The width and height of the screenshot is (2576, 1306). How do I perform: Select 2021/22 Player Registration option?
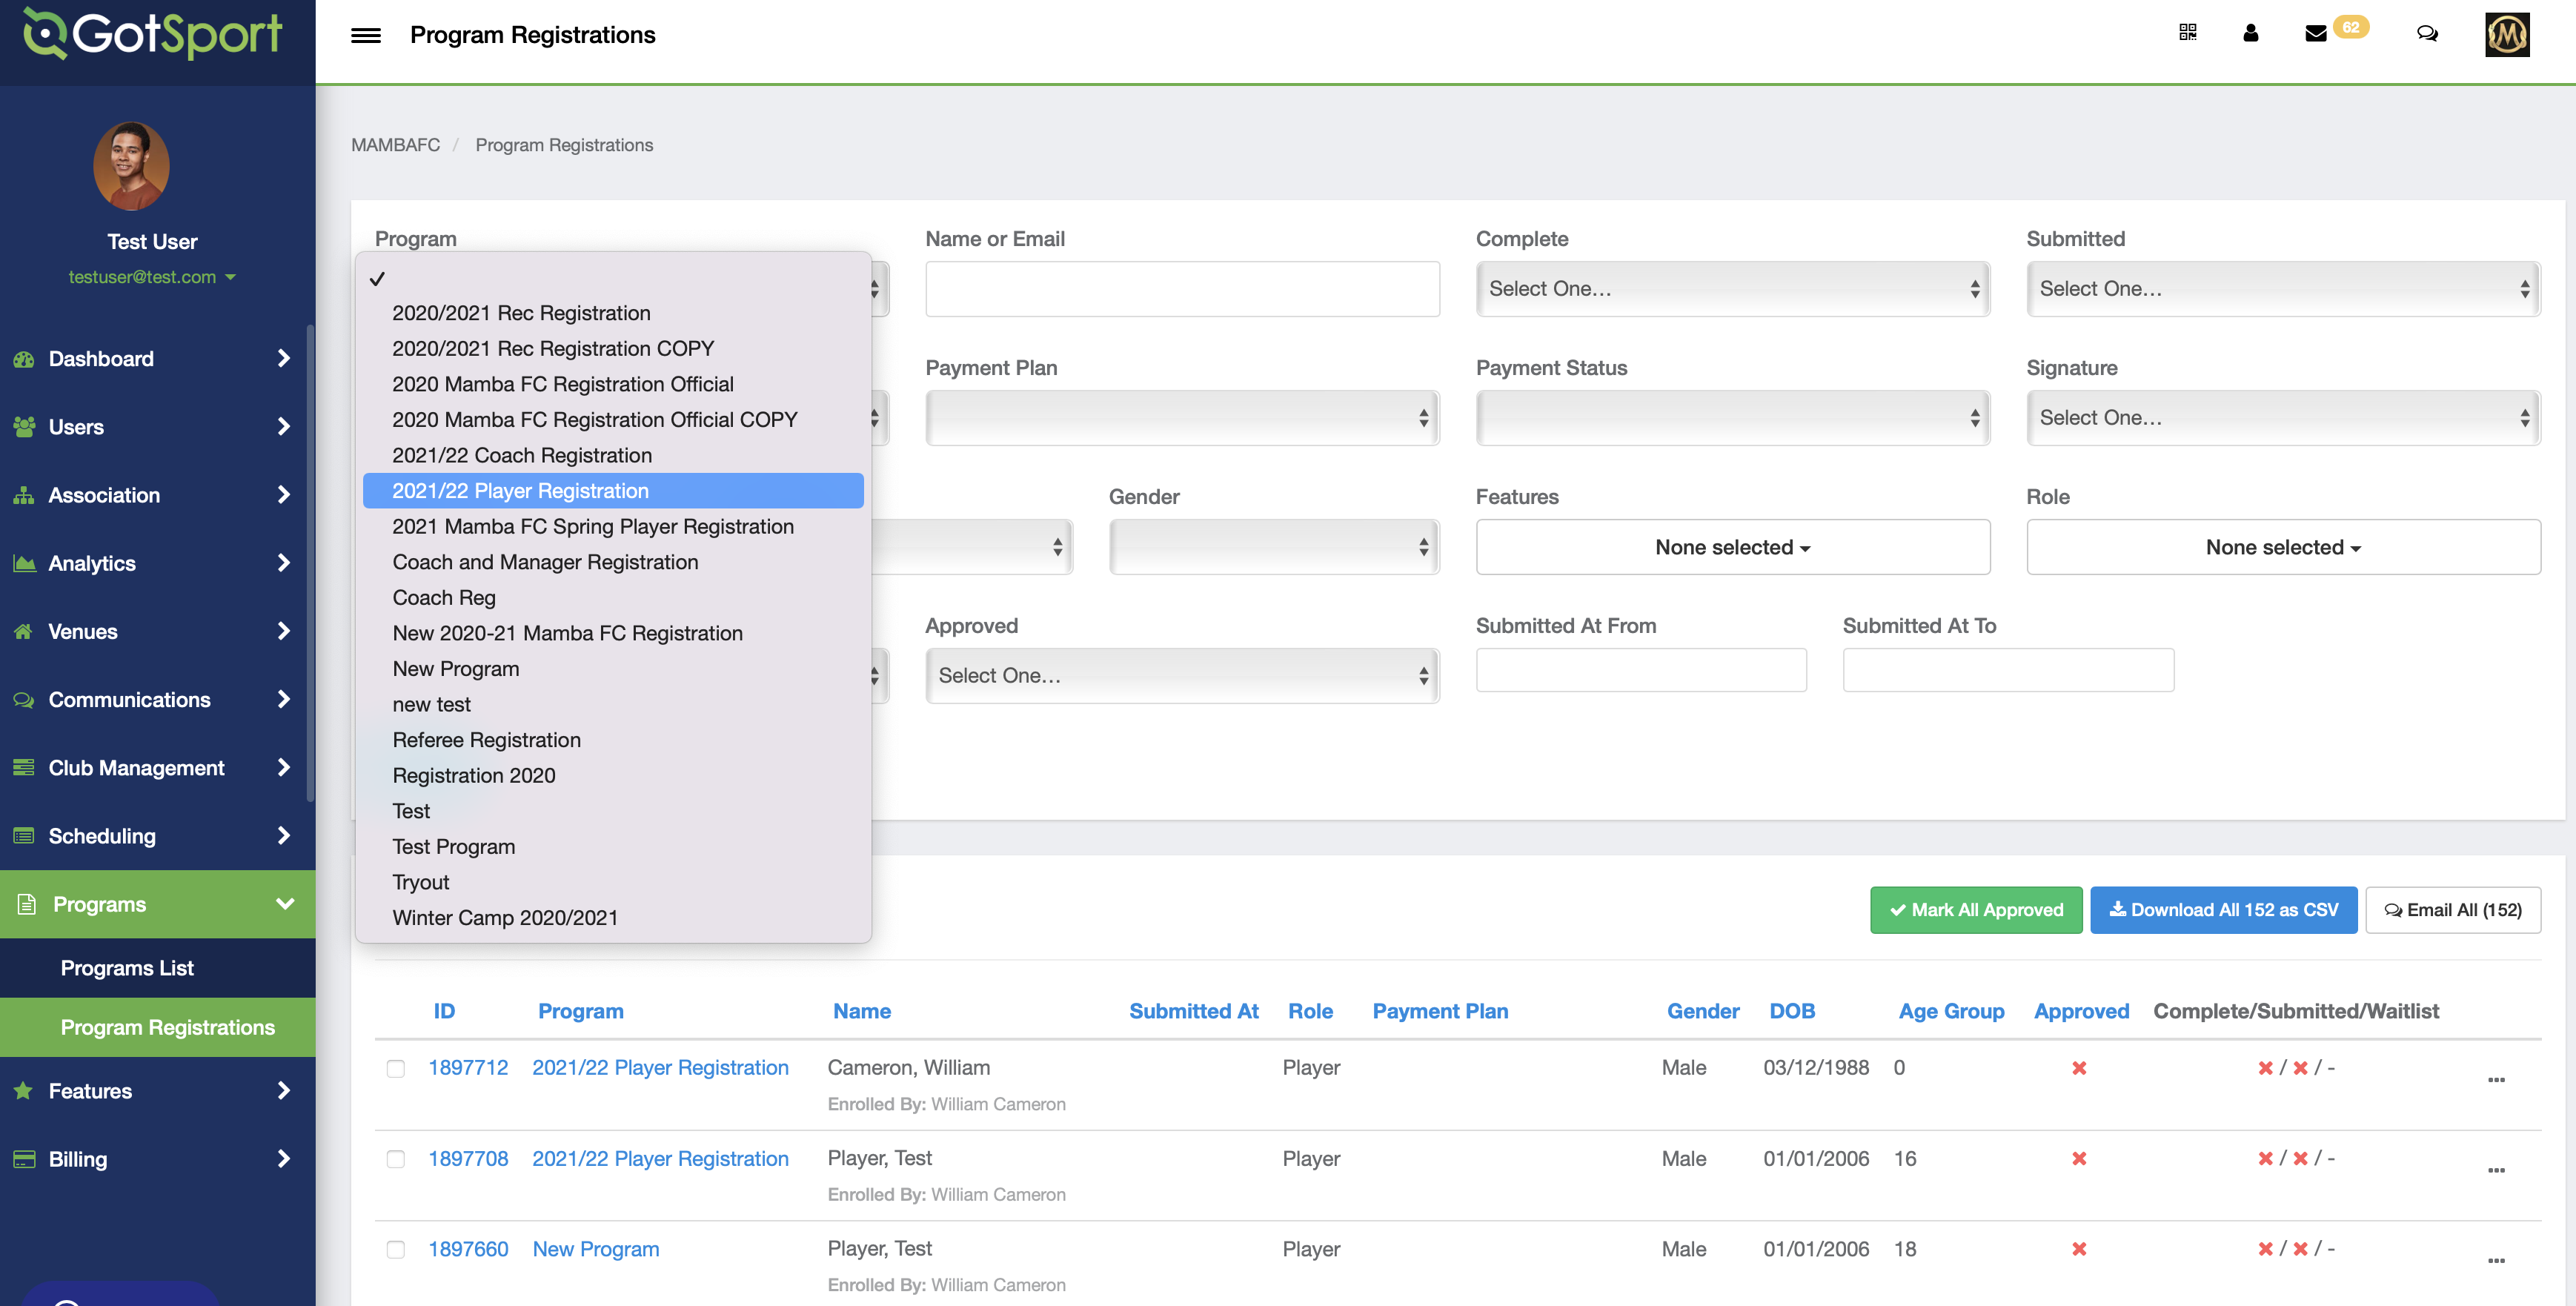tap(613, 491)
